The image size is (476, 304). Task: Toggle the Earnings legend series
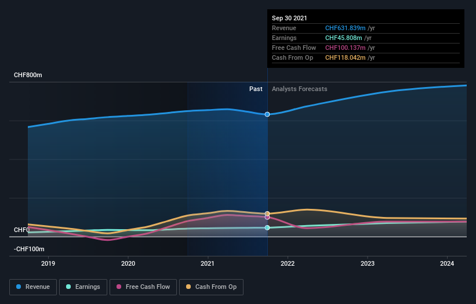click(83, 287)
